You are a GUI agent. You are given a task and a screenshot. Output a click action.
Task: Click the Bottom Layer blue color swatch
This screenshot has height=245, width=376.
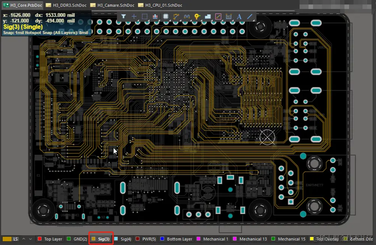(x=162, y=239)
